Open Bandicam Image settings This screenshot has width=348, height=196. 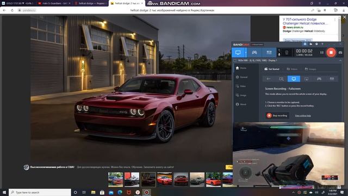(x=241, y=95)
